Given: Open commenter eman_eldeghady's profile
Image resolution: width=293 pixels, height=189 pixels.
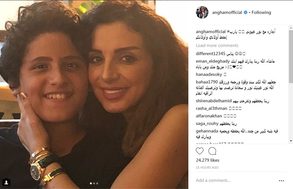Looking at the screenshot, I should (x=213, y=61).
